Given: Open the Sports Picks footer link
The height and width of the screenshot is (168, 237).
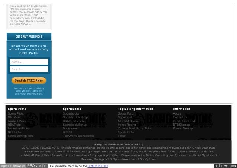Looking at the screenshot, I should tap(16, 113).
